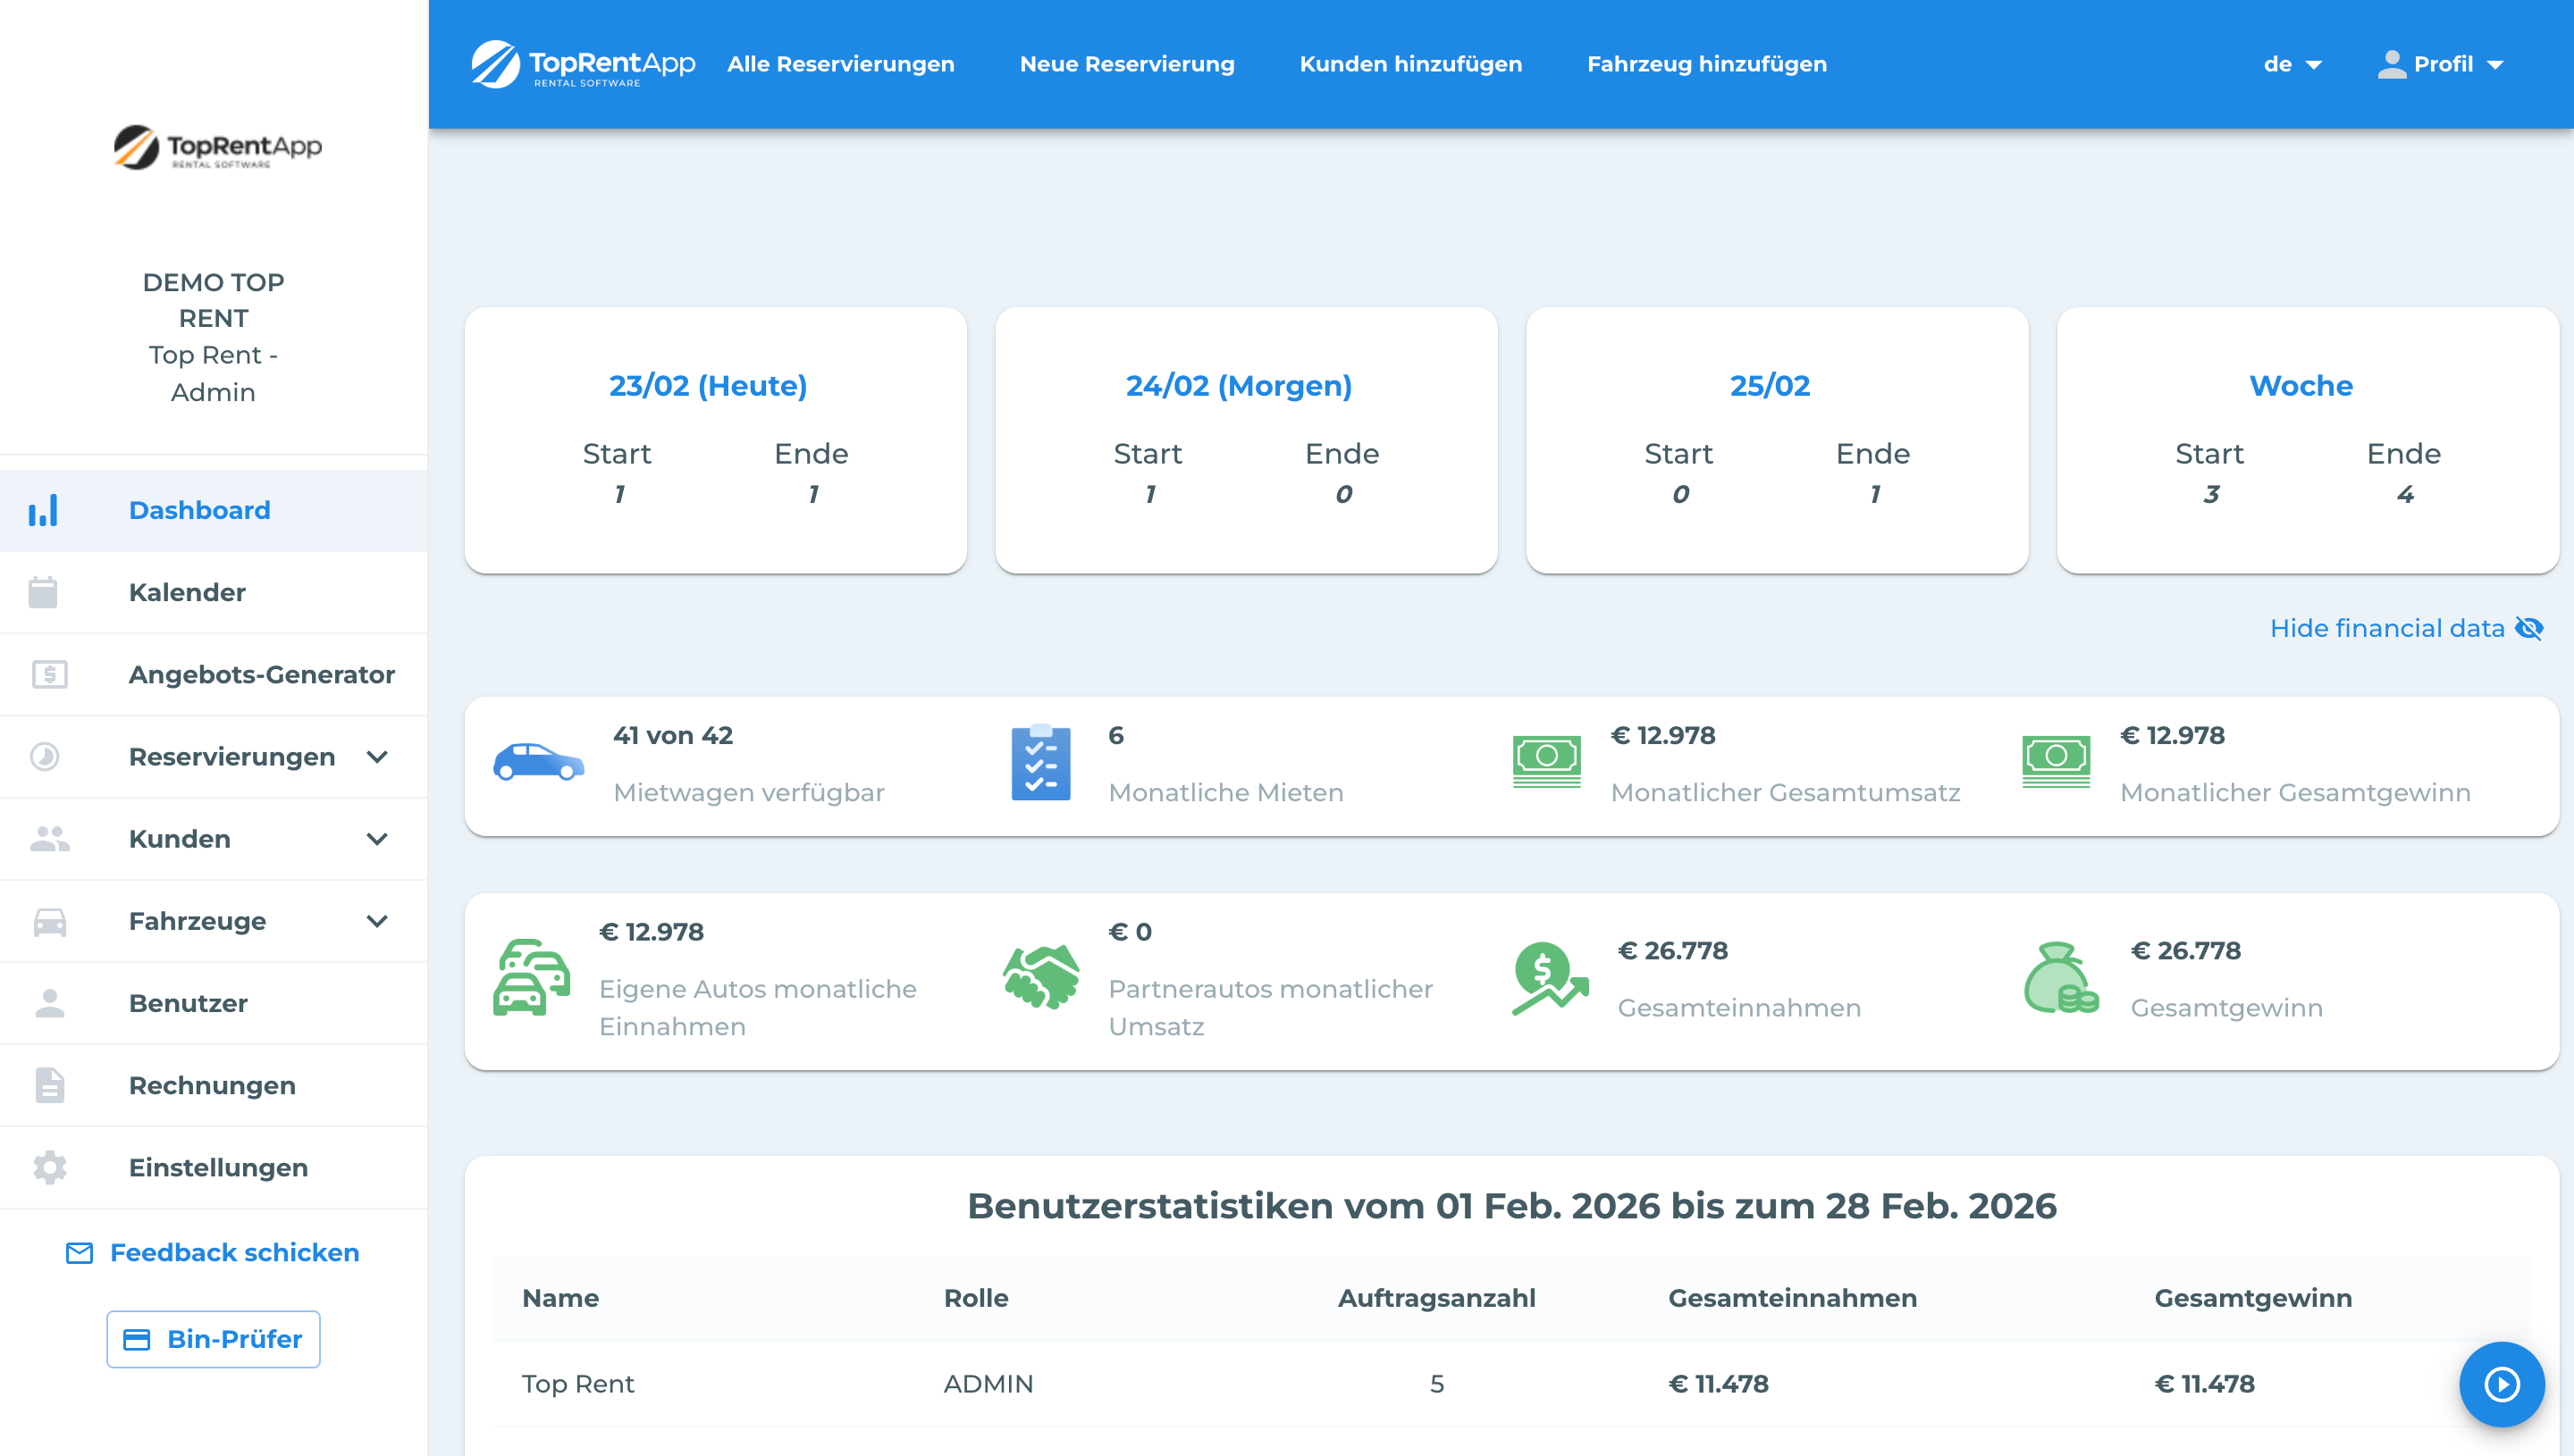Click the Einstellungen gear icon
Image resolution: width=2574 pixels, height=1456 pixels.
[49, 1167]
